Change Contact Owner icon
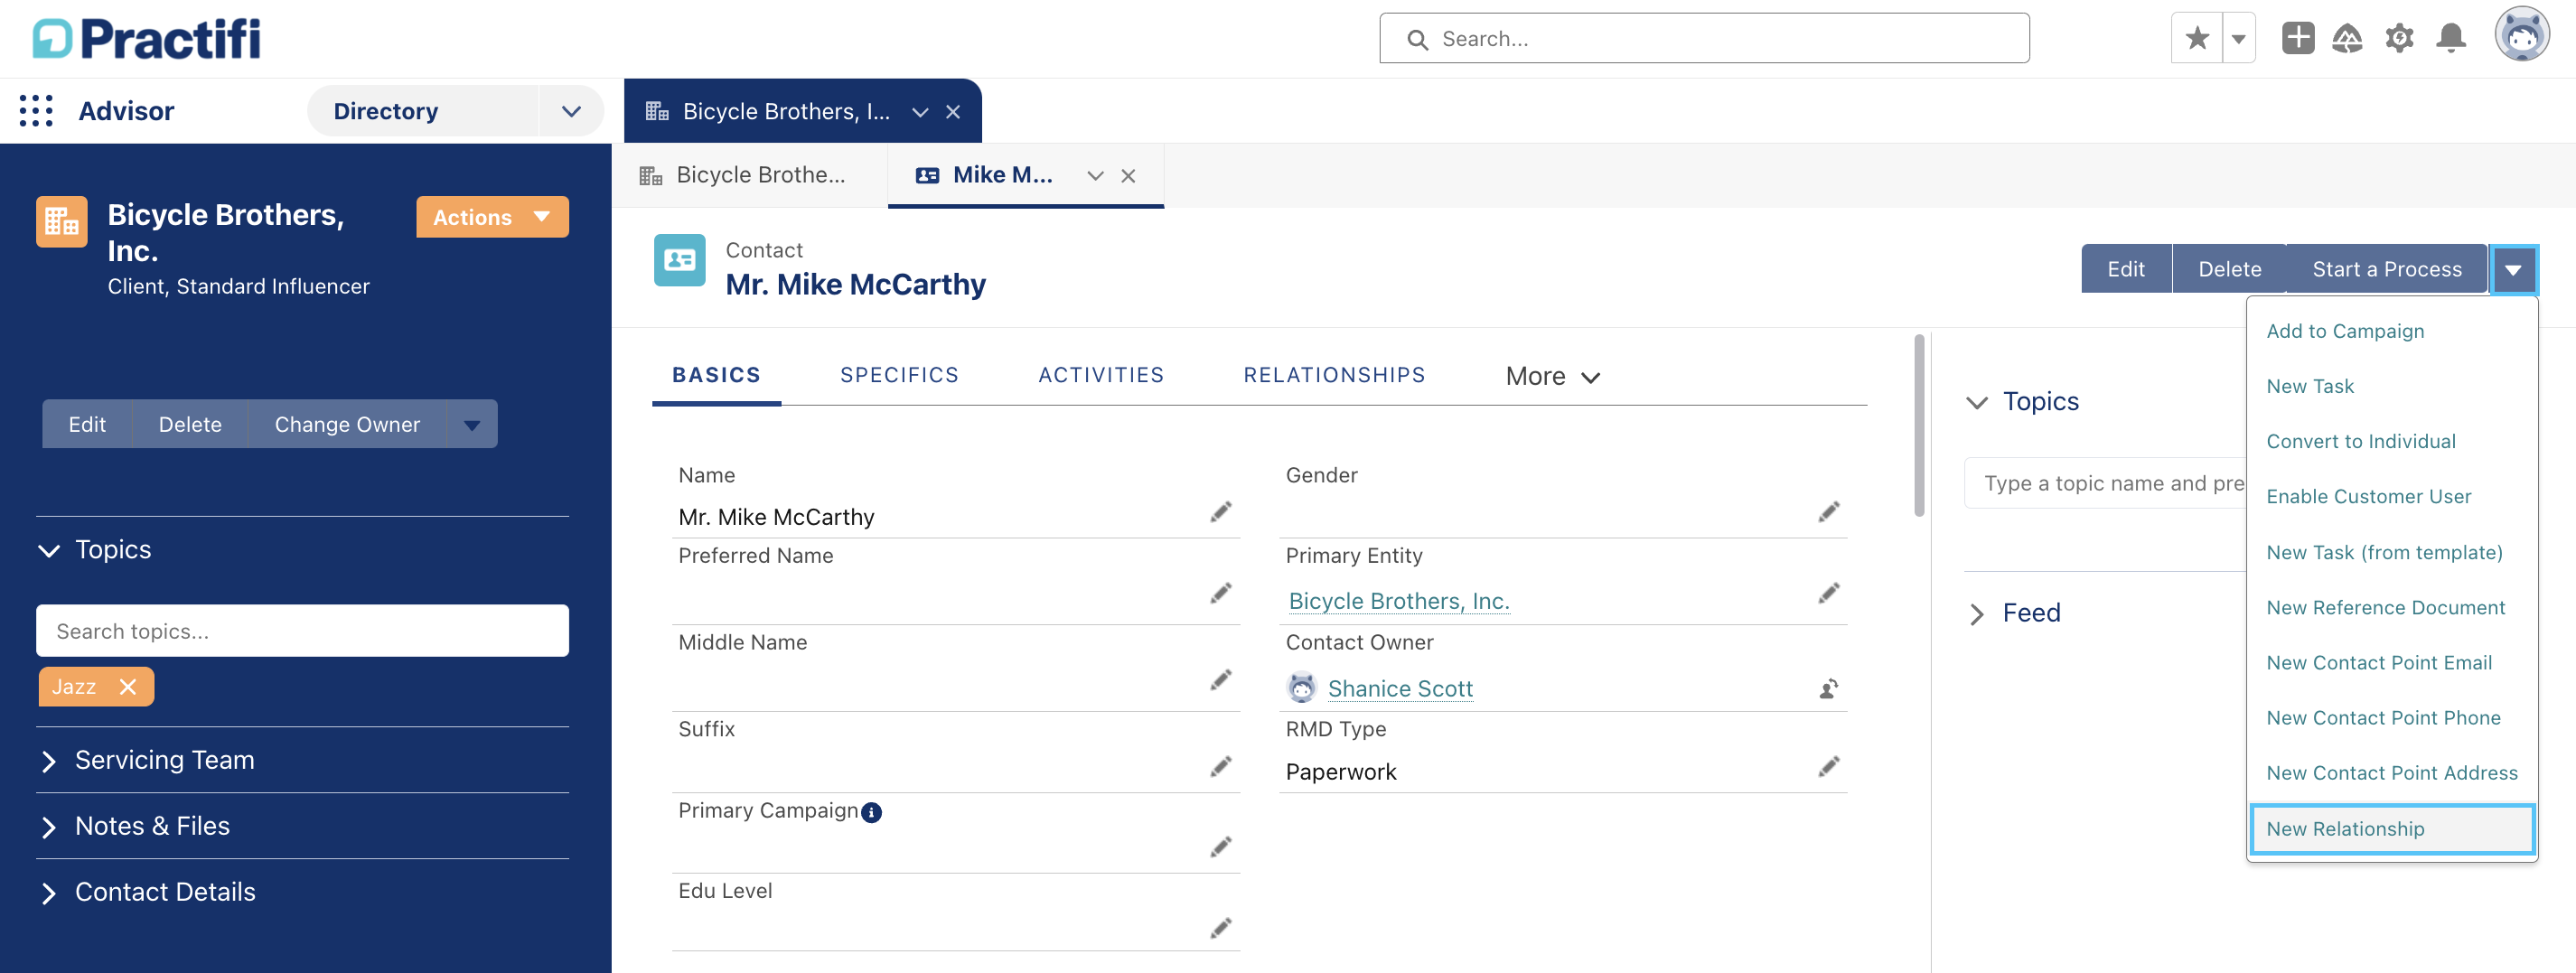This screenshot has width=2576, height=973. tap(1828, 689)
